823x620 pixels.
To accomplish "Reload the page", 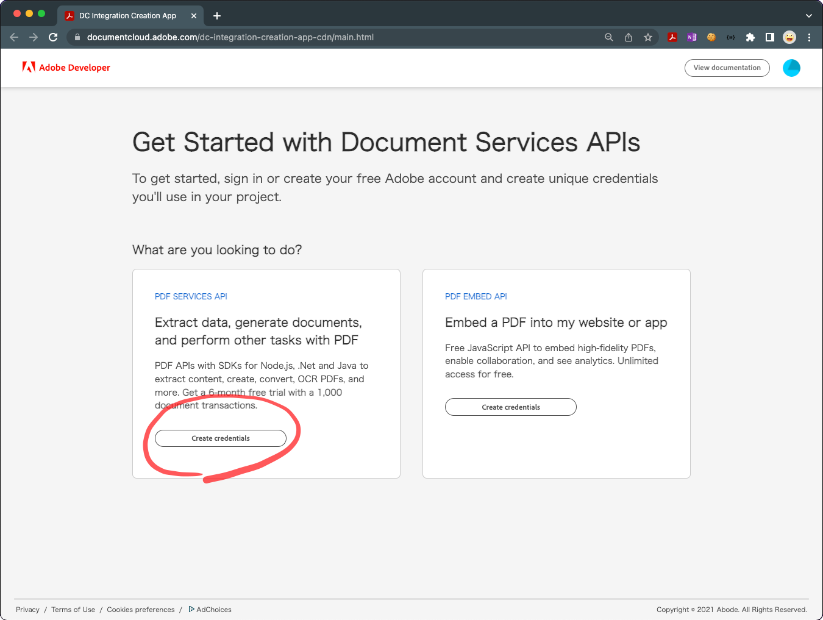I will coord(53,37).
